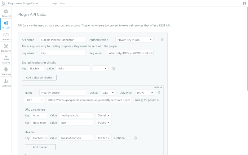Change the Use as Data dropdown

pyautogui.click(x=108, y=92)
